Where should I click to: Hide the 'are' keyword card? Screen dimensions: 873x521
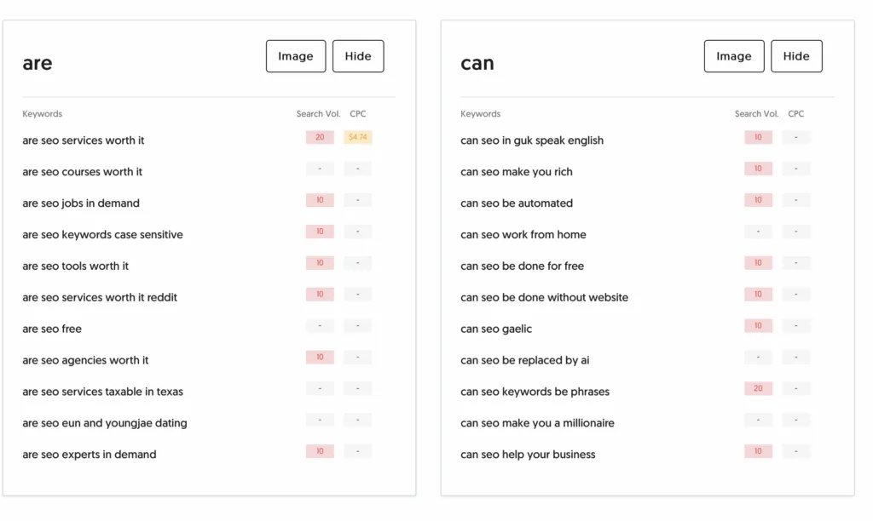tap(358, 56)
